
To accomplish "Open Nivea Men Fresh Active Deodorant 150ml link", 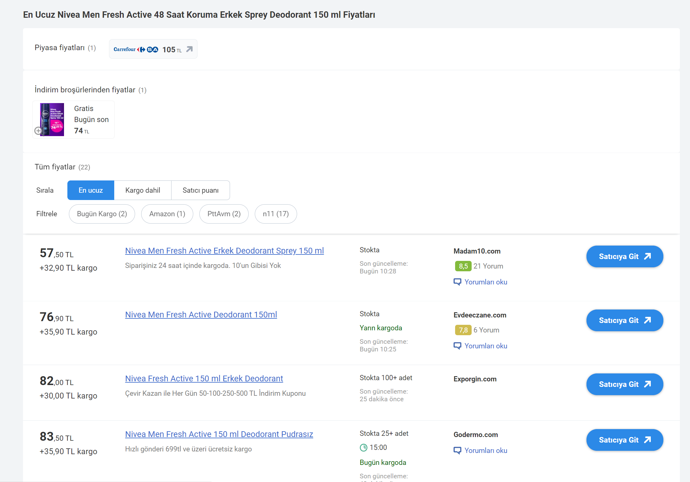I will point(201,314).
